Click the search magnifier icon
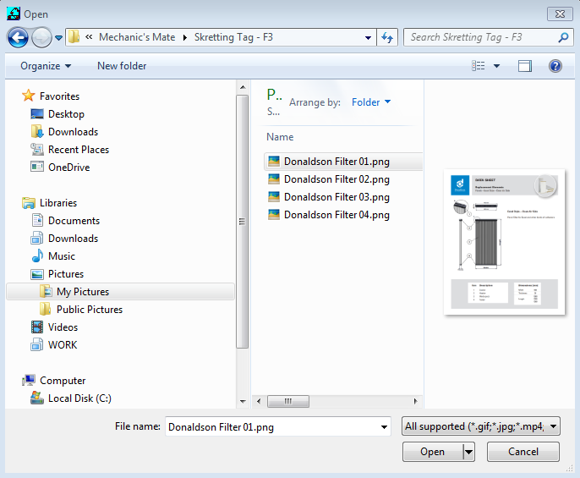This screenshot has height=478, width=580. coord(563,37)
